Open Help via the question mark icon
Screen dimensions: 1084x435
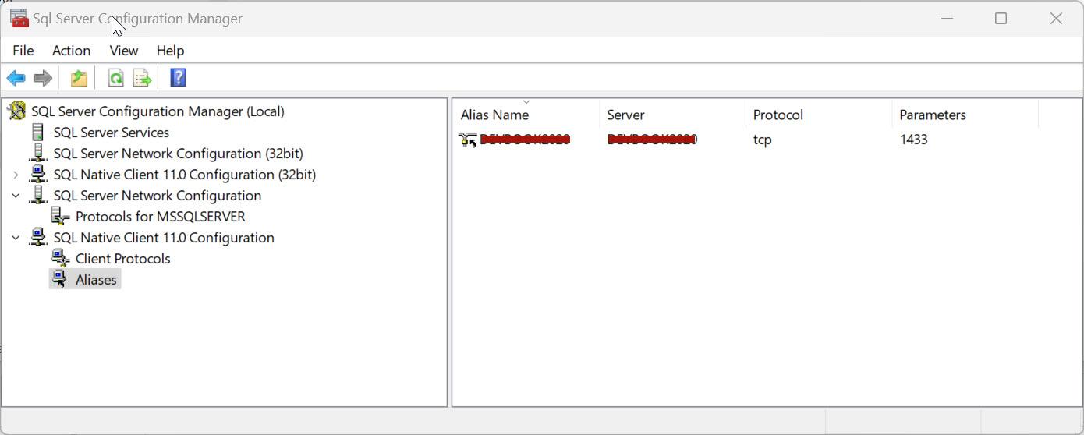[x=178, y=78]
